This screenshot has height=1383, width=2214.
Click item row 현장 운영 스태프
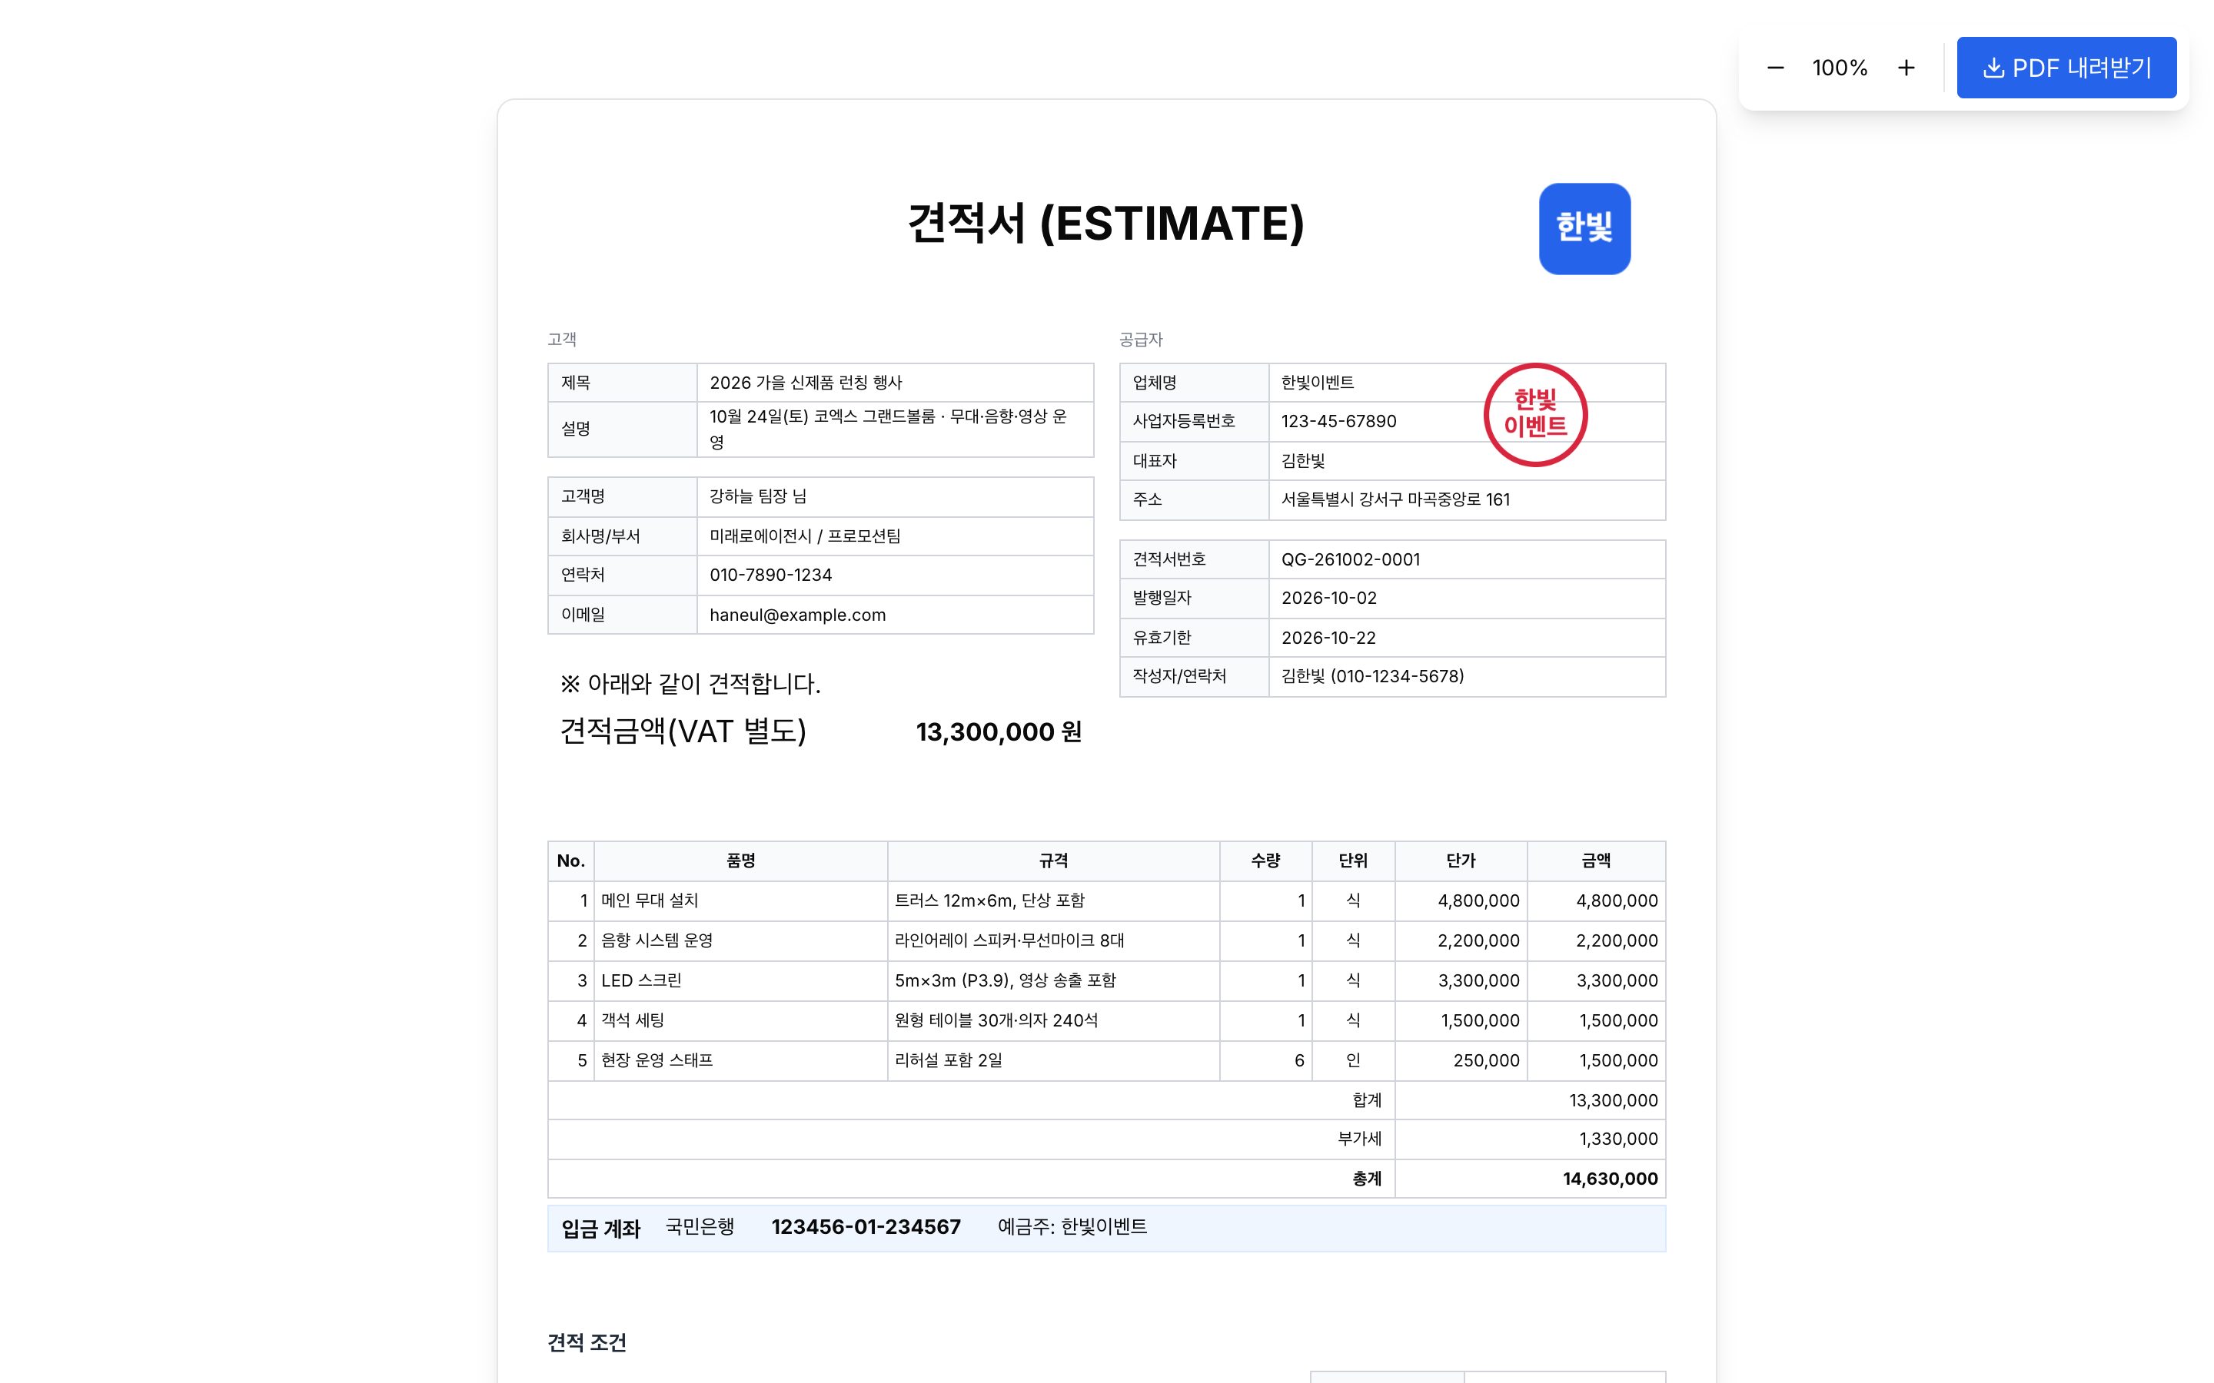tap(1106, 1060)
